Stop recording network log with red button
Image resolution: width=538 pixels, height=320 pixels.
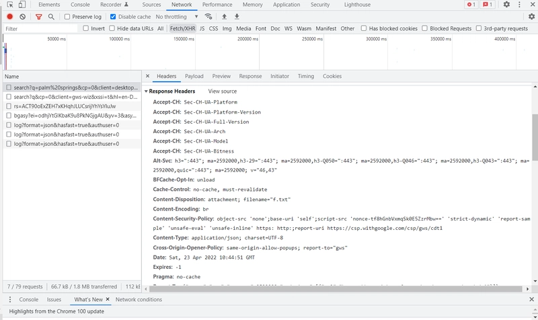point(10,16)
